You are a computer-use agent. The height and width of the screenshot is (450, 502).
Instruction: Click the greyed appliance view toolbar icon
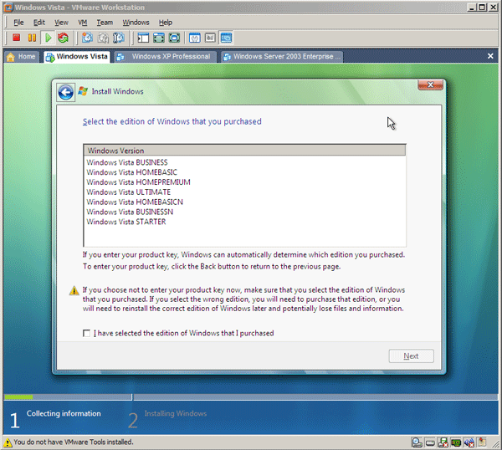210,38
